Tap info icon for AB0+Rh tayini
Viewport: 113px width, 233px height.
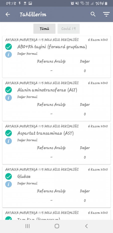click(9, 54)
